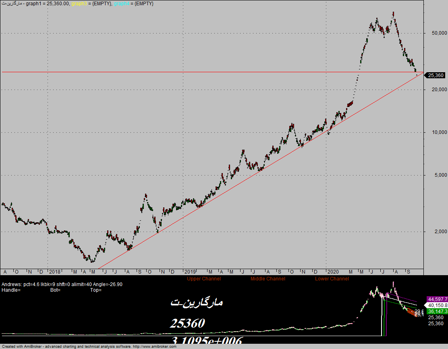Click the Upper Channel label
Viewport: 448px width, 349px height.
204,279
